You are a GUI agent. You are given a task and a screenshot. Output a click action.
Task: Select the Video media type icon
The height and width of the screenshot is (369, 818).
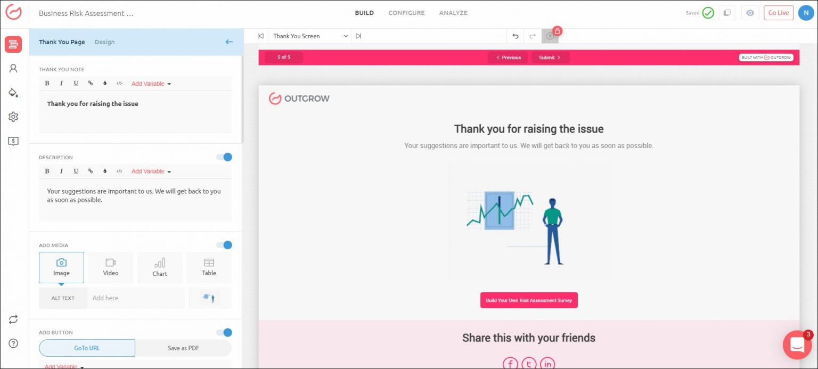tap(111, 267)
